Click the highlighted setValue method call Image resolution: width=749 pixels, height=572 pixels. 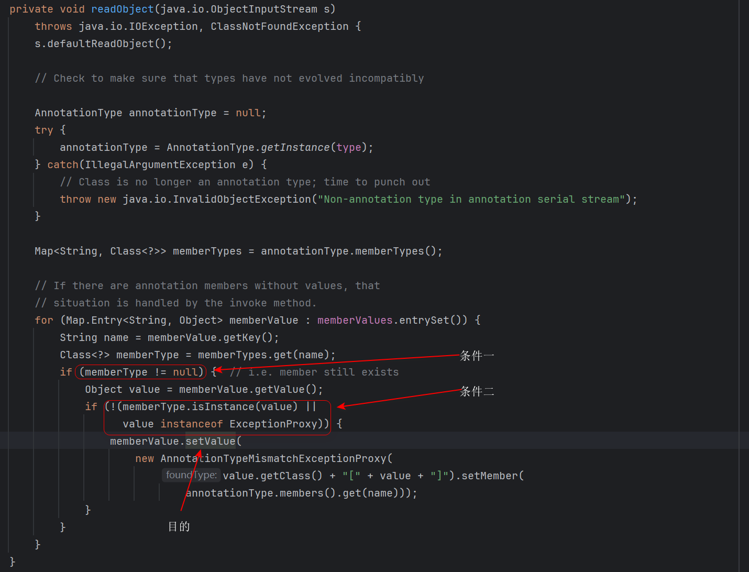tap(211, 441)
